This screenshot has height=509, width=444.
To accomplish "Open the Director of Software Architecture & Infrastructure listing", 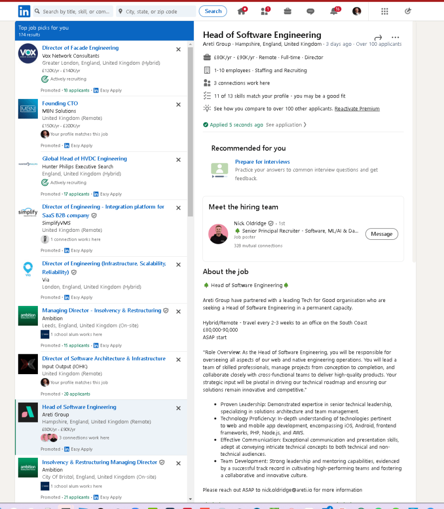I will coord(104,358).
